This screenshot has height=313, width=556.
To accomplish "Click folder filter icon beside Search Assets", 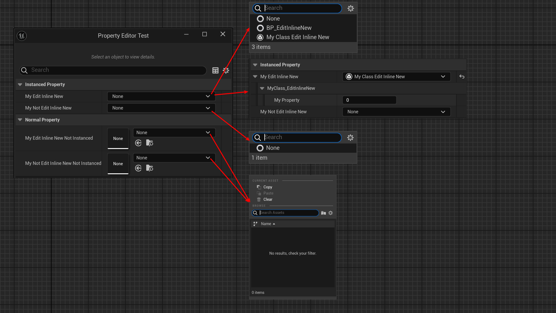I will pos(323,213).
